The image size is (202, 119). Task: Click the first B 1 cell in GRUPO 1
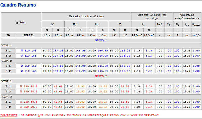[x=8, y=51]
